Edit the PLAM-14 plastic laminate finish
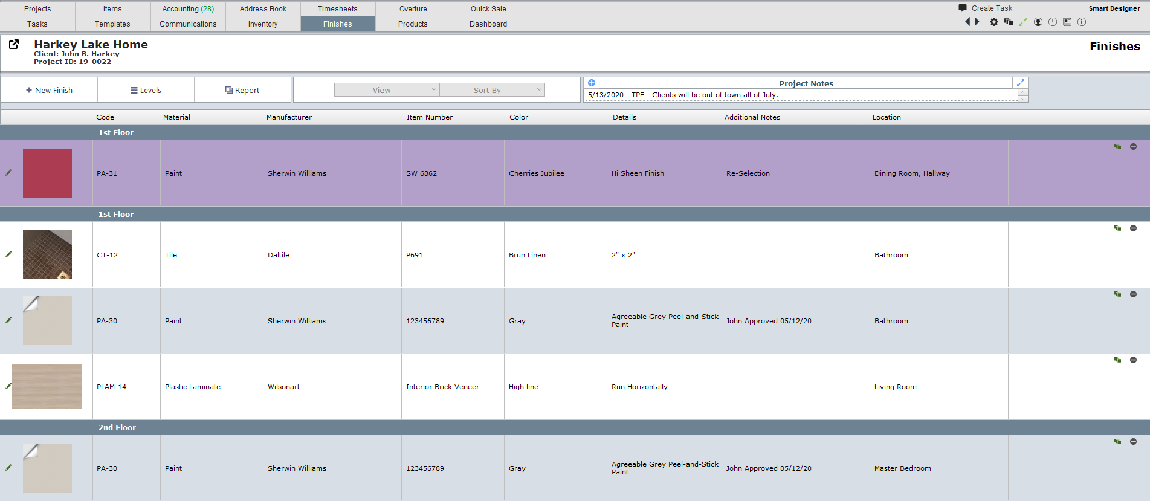The image size is (1150, 501). coord(8,386)
